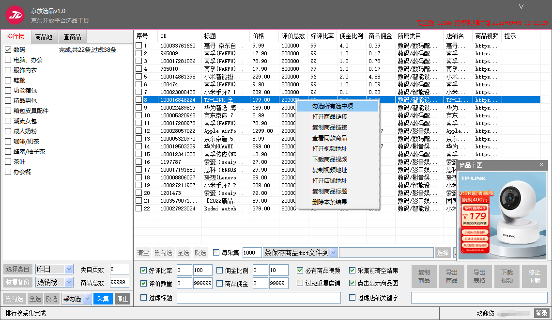Click the 全选 button in results toolbar
552x320 pixels.
pos(183,253)
